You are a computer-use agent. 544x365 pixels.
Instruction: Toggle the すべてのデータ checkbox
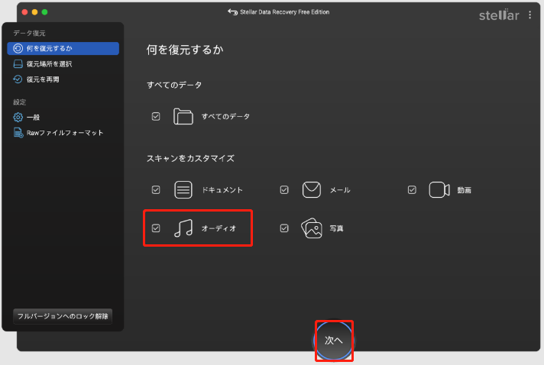point(156,117)
